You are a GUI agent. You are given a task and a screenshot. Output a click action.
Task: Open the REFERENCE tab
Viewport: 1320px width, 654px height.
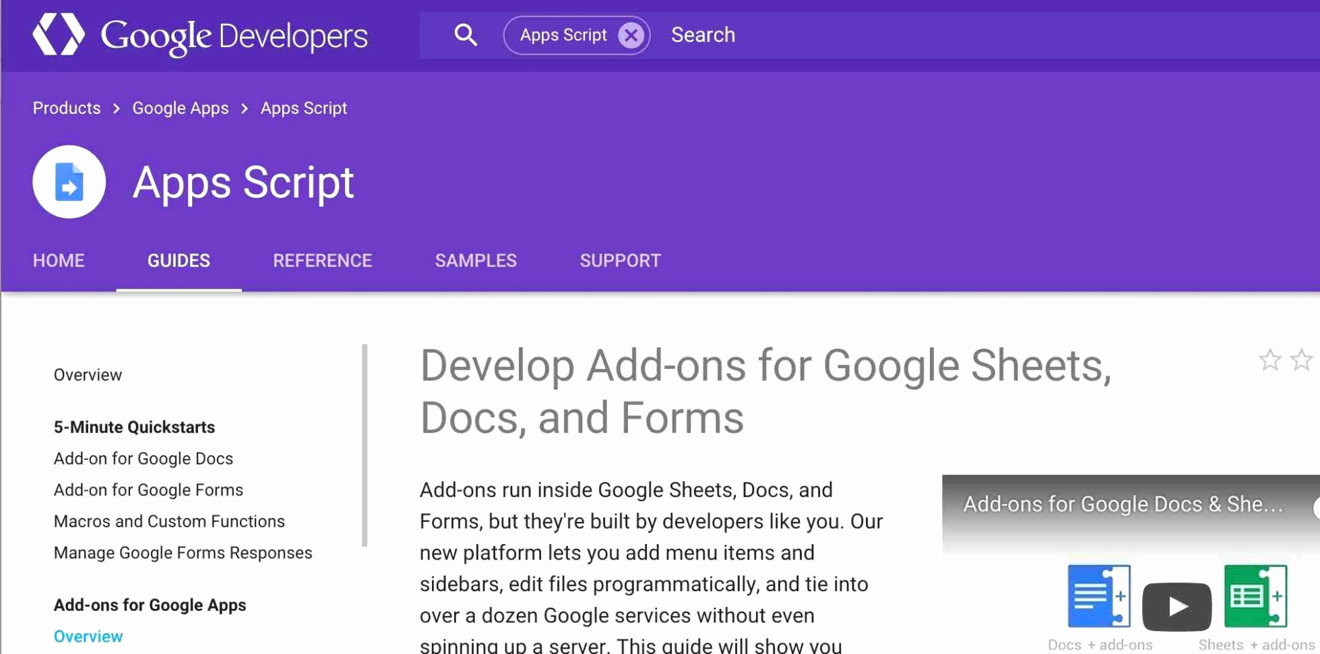point(322,261)
